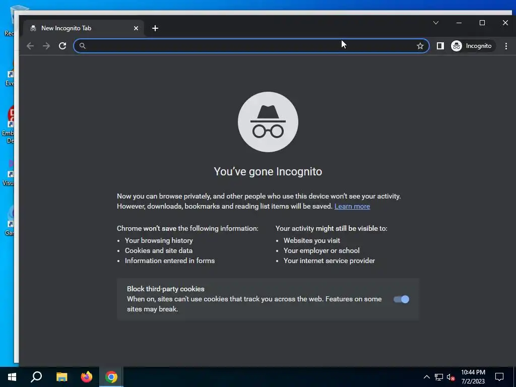516x387 pixels.
Task: Open a new tab with the plus button
Action: [x=155, y=28]
